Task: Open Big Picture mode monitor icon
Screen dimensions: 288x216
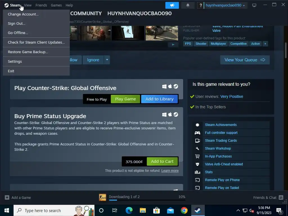Action: [254, 5]
